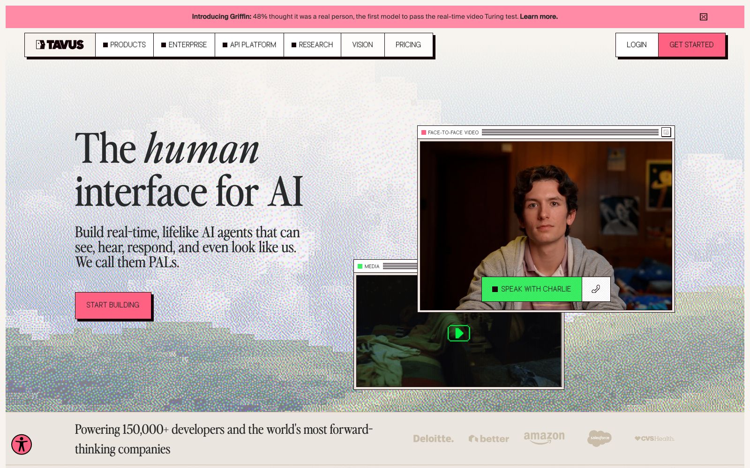
Task: Click the Login button
Action: [637, 45]
